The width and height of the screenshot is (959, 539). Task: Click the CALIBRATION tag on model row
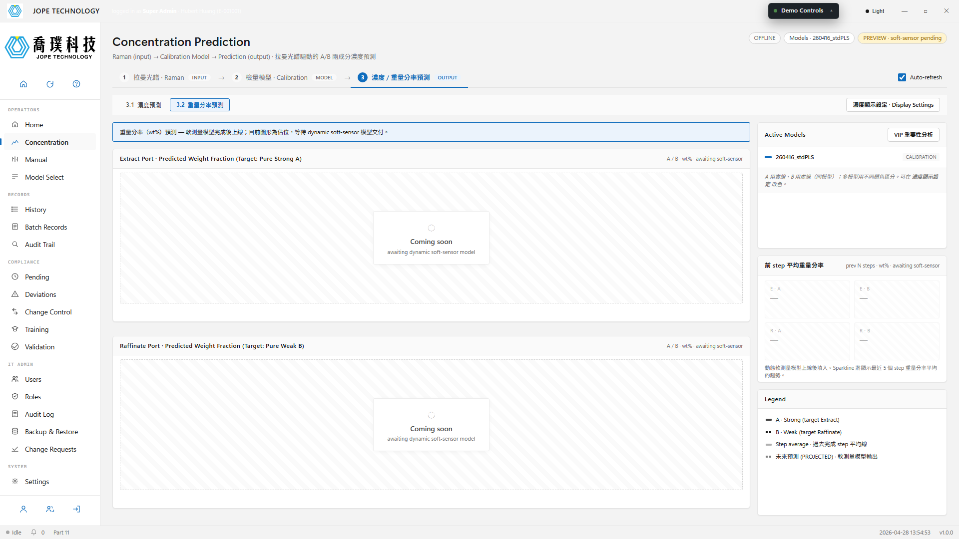coord(921,157)
